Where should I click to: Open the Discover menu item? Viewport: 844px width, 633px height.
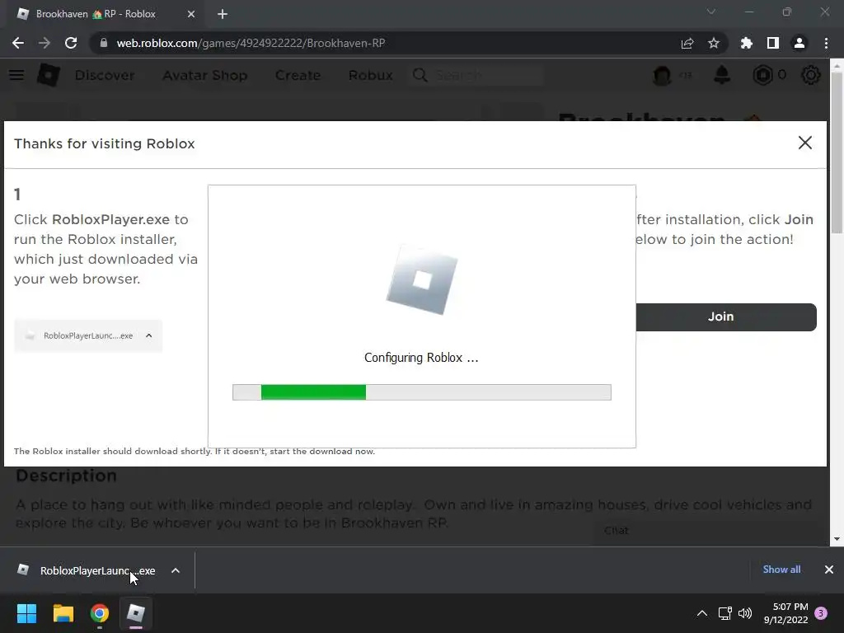point(105,75)
